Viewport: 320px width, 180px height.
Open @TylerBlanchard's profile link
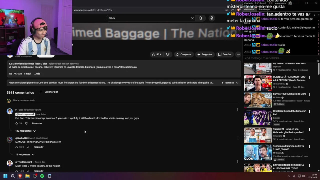point(23,162)
